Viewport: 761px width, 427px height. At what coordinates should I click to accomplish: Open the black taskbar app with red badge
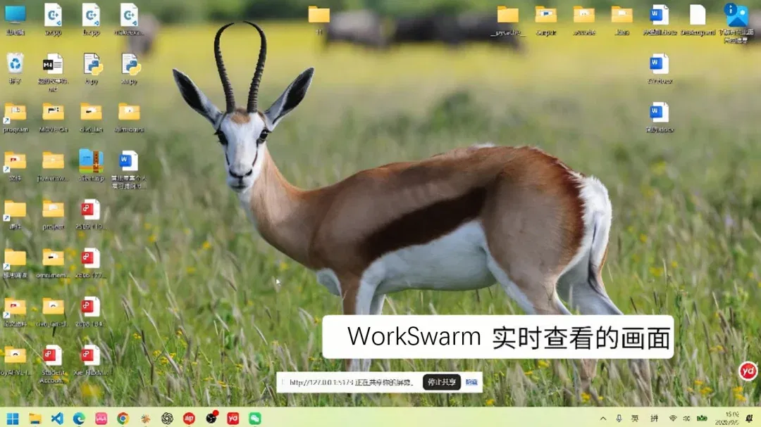point(211,418)
